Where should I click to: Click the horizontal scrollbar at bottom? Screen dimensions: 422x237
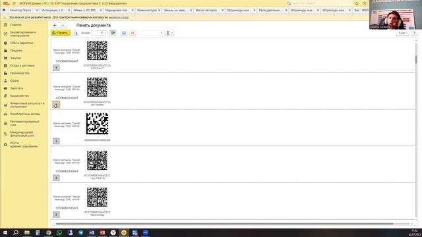pyautogui.click(x=224, y=224)
